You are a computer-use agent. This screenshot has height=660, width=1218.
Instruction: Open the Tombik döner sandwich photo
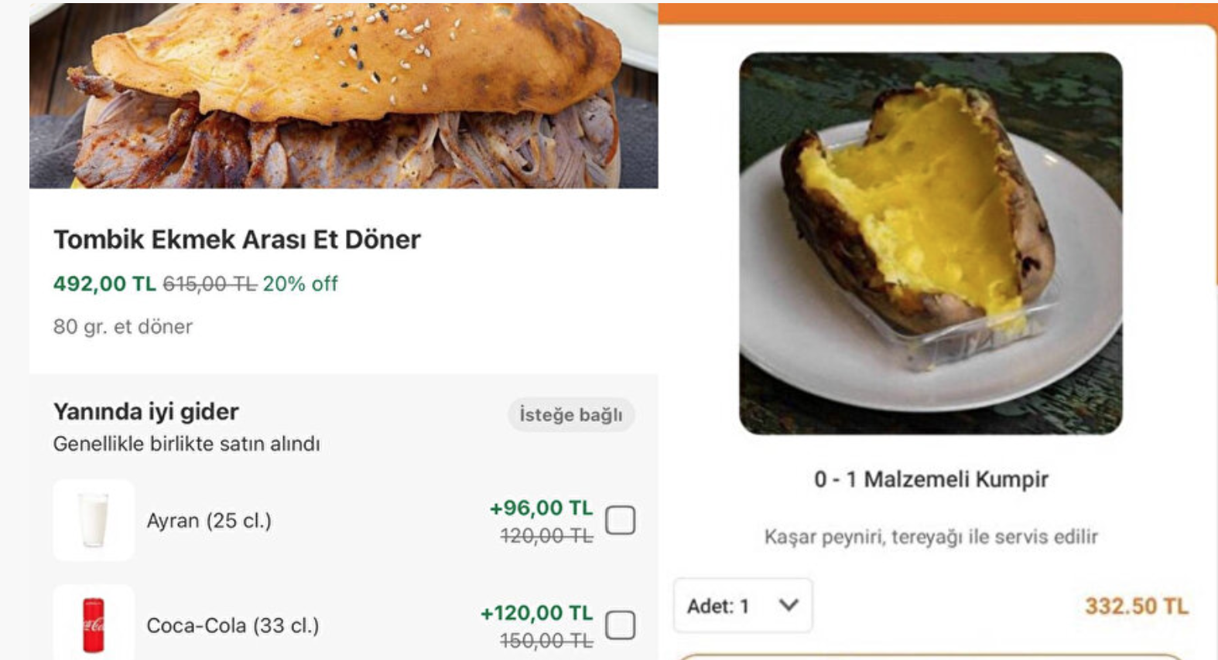point(344,97)
